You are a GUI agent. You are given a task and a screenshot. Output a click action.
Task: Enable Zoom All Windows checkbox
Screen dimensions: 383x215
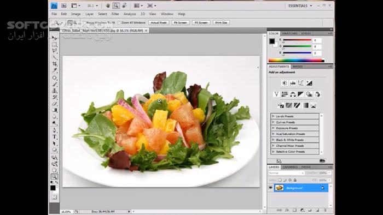coord(119,22)
